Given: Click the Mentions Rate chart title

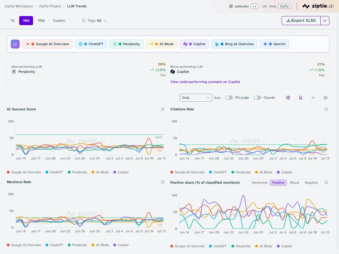Looking at the screenshot, I should (19, 182).
